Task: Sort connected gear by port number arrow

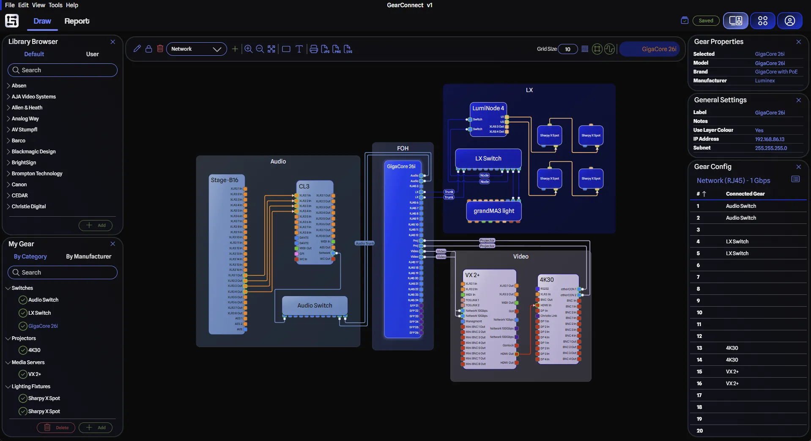Action: point(704,194)
